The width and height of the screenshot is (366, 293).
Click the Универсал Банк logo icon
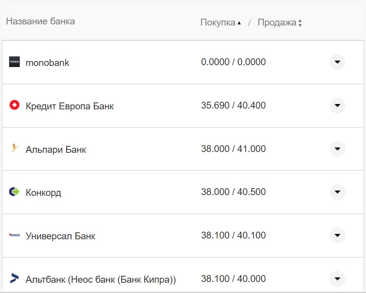pyautogui.click(x=14, y=235)
